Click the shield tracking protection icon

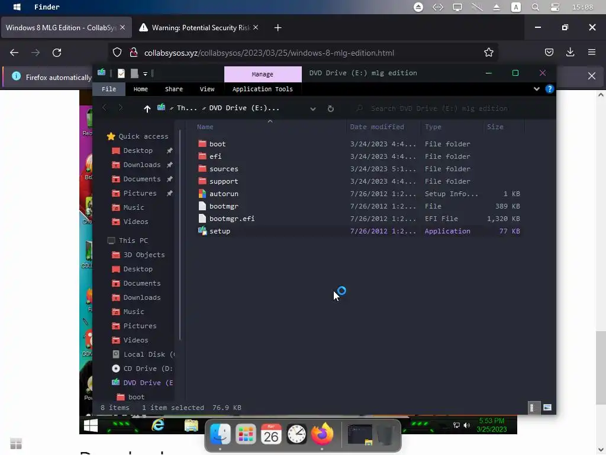tap(117, 53)
